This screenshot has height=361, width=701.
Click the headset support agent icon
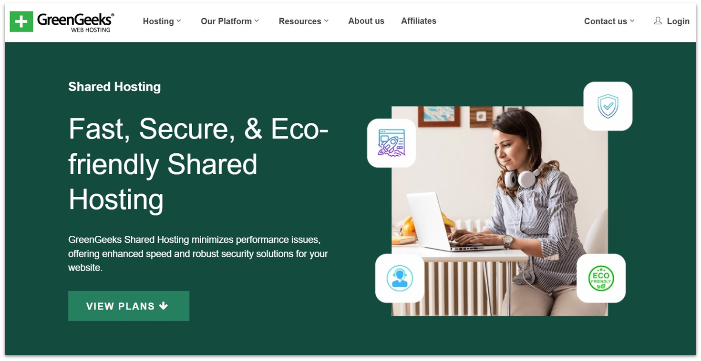[x=400, y=278]
